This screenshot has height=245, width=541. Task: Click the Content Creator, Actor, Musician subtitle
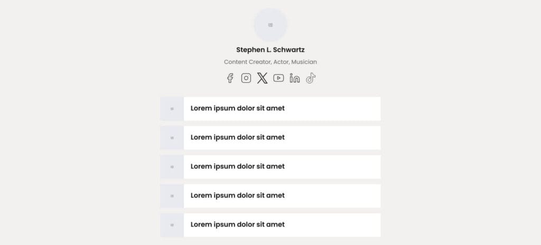tap(270, 62)
